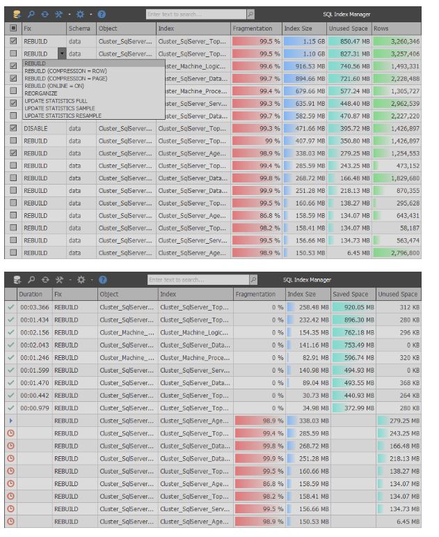Click the magnifier scan icon in top window
Image resolution: width=439 pixels, height=537 pixels.
[31, 15]
